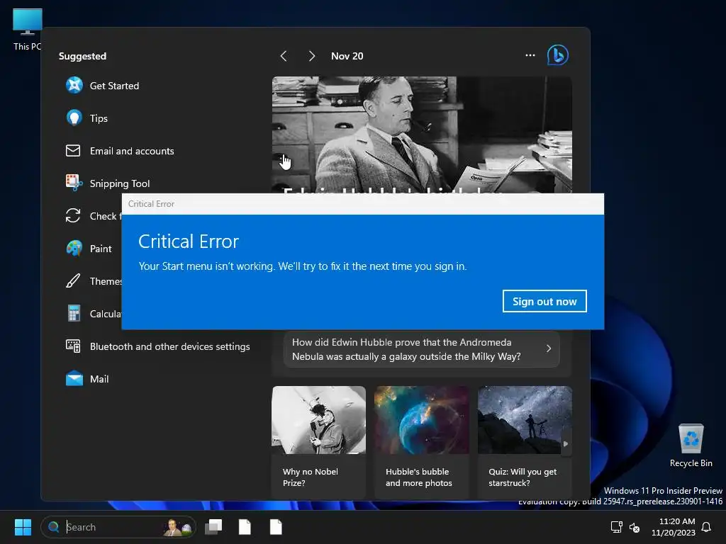Open the three-dot more options menu

530,55
